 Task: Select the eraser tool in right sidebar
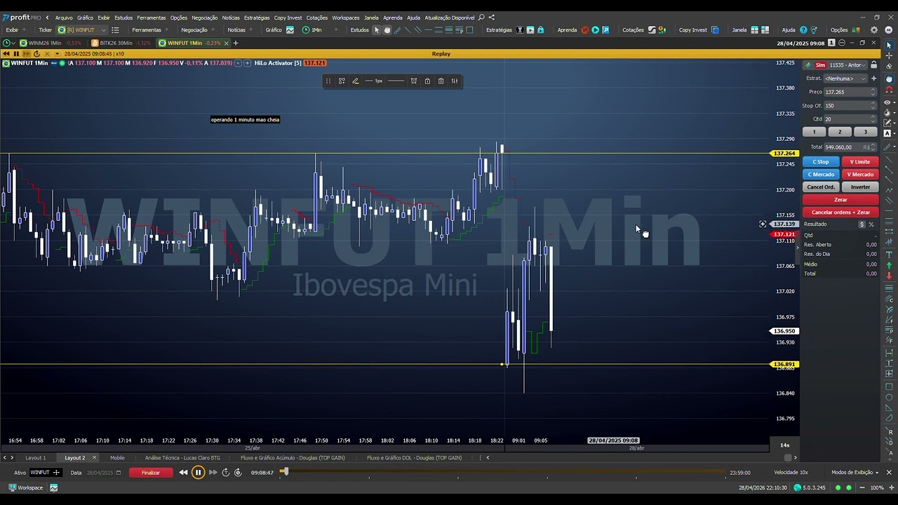click(x=889, y=66)
